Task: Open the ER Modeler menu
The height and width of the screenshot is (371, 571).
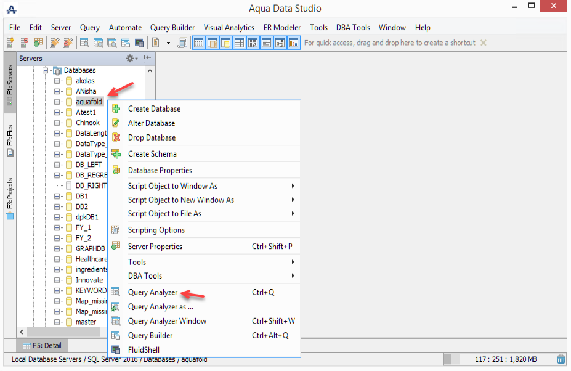Action: click(282, 27)
